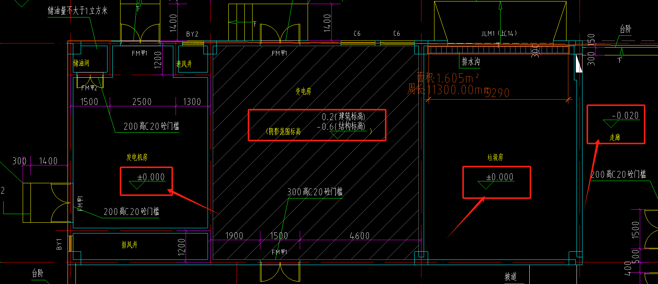Viewport: 658px width, 284px height.
Task: Click the 300高C20砼门槛 annotation
Action: click(315, 192)
